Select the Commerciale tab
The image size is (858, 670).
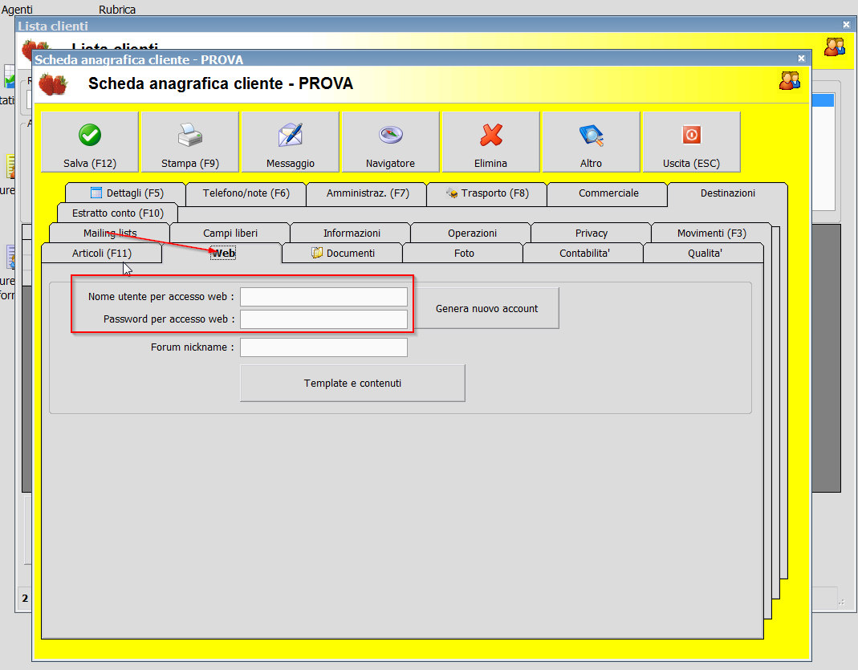pos(608,193)
